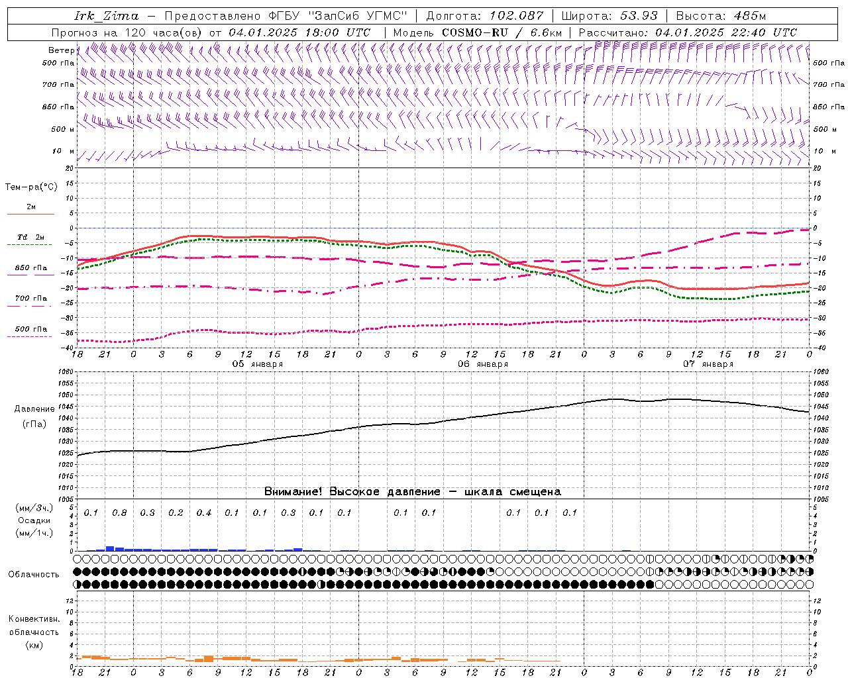
Task: Click the precipitation value "0.2"
Action: pos(176,512)
